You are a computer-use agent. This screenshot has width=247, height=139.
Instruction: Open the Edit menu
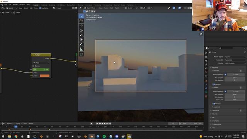[x=10, y=5]
